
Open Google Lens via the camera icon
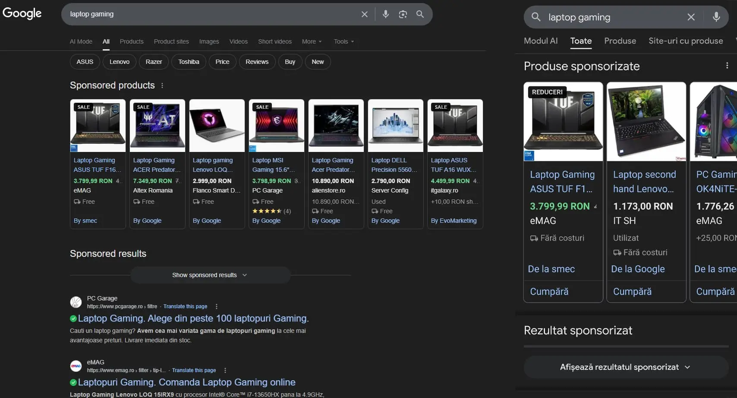(403, 14)
